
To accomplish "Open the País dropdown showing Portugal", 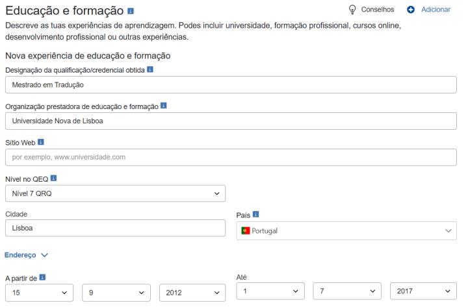I will pyautogui.click(x=346, y=230).
